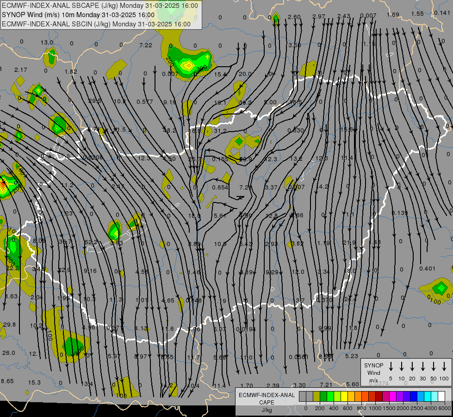Click the map value 5.60
The image size is (453, 417).
pos(353,384)
